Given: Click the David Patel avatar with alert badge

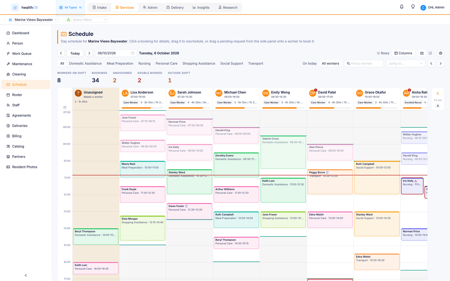Looking at the screenshot, I should [x=312, y=93].
